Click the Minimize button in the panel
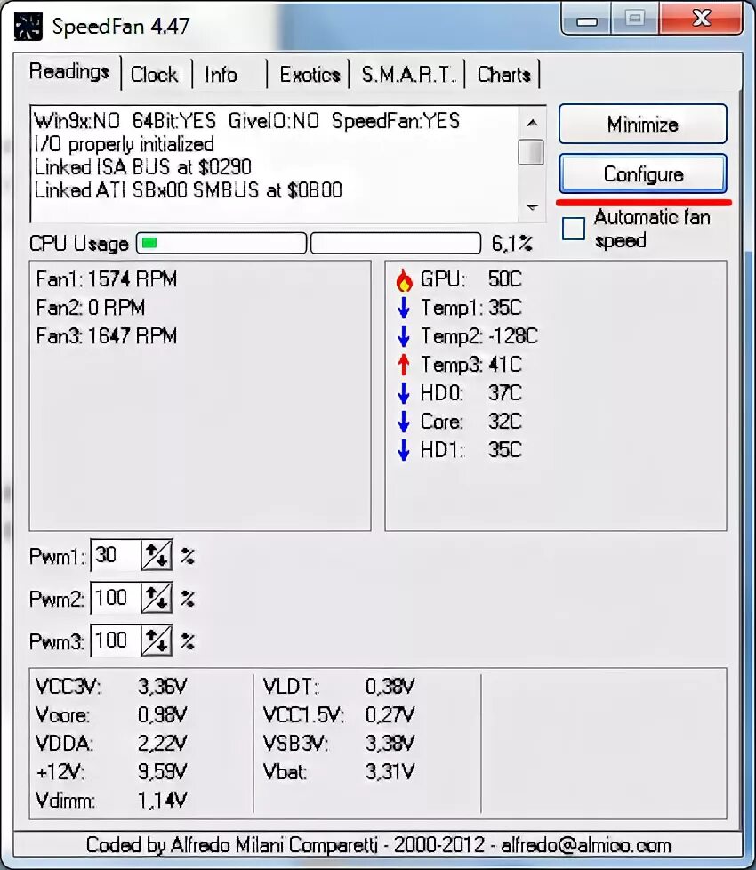Image resolution: width=756 pixels, height=870 pixels. pos(643,124)
